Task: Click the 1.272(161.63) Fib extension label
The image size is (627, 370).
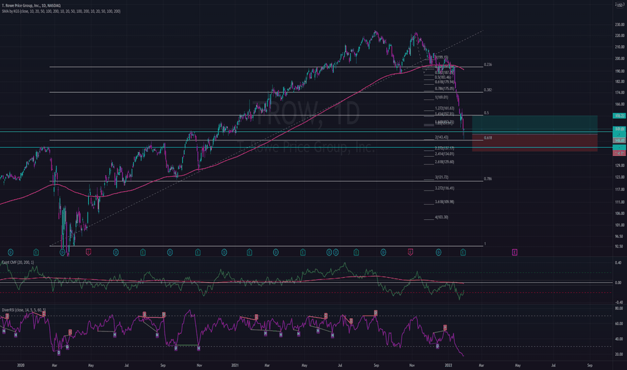Action: point(444,108)
